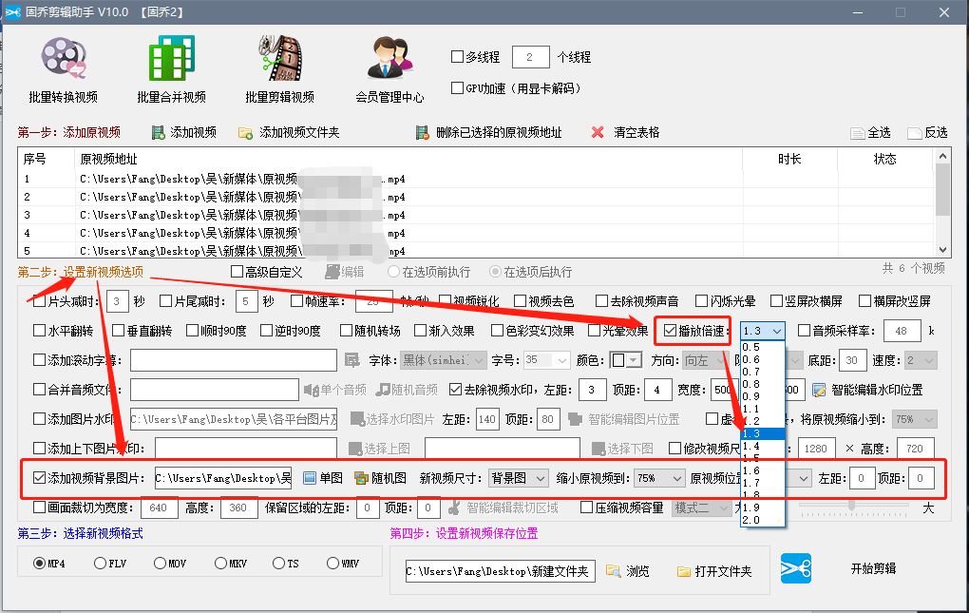Uncheck 播放倍速 checkbox

tap(670, 331)
